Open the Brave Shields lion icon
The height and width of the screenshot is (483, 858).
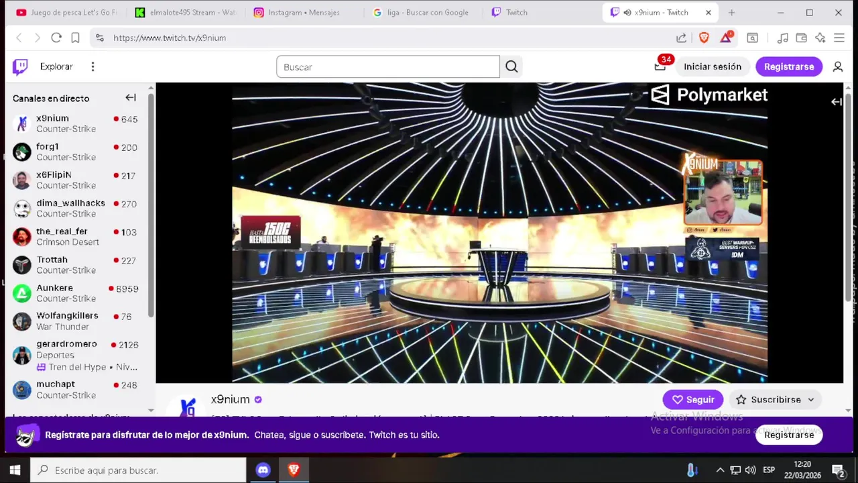(x=704, y=38)
